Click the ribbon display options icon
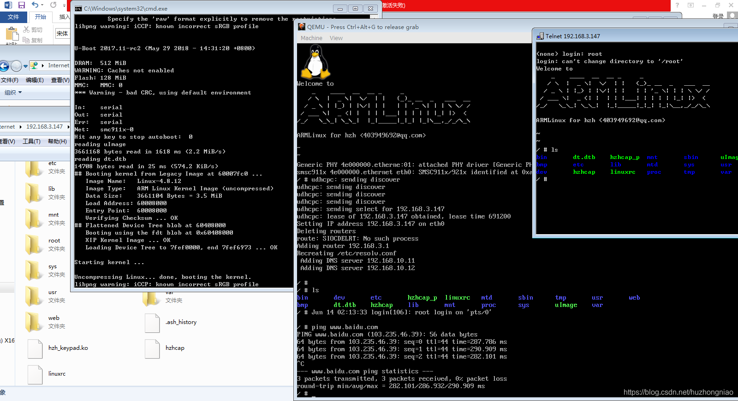 tap(690, 5)
